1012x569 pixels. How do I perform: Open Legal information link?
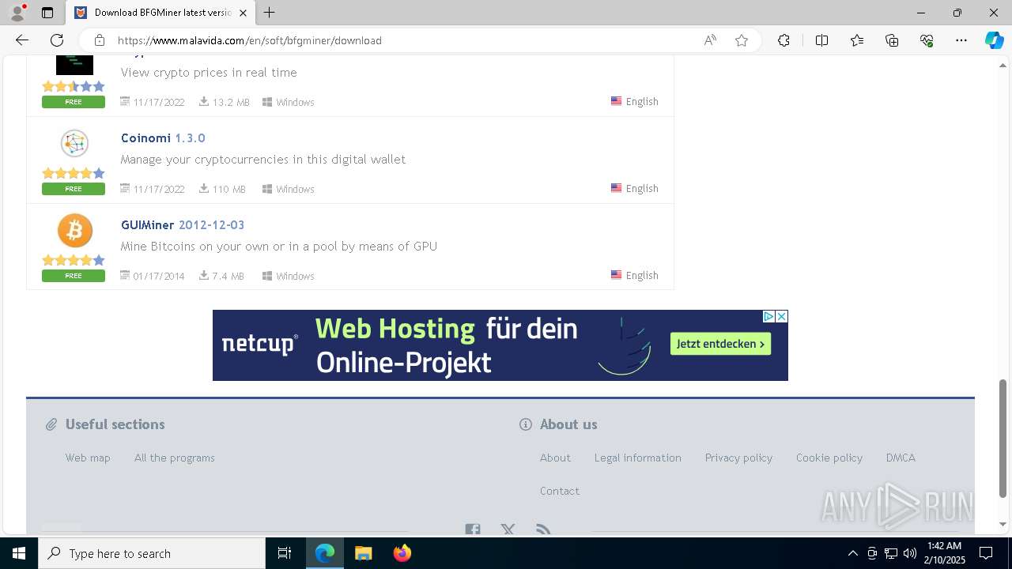(638, 458)
